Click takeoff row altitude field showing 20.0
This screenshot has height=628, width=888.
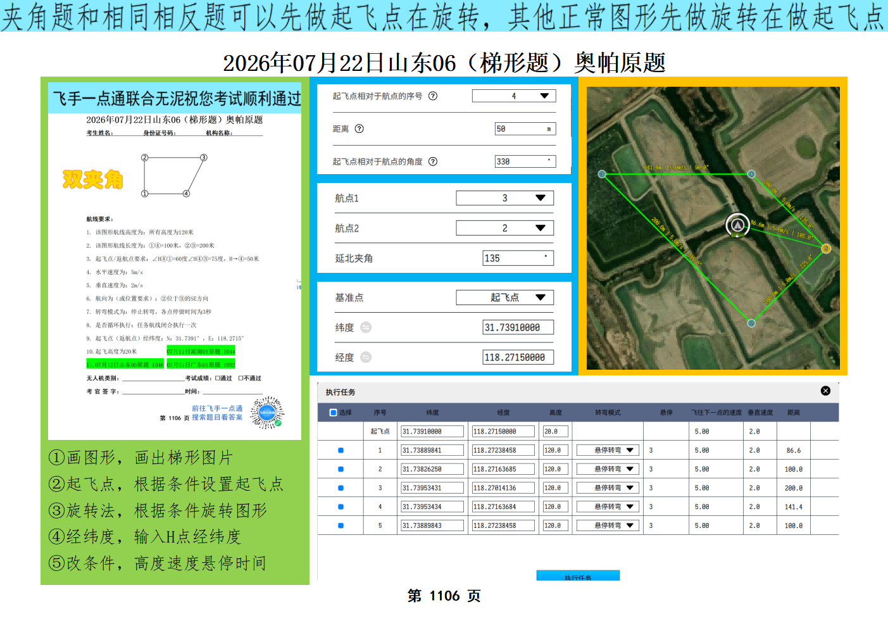[556, 431]
